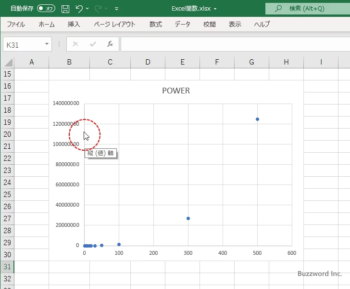
Task: Open the データ tab
Action: pos(182,24)
